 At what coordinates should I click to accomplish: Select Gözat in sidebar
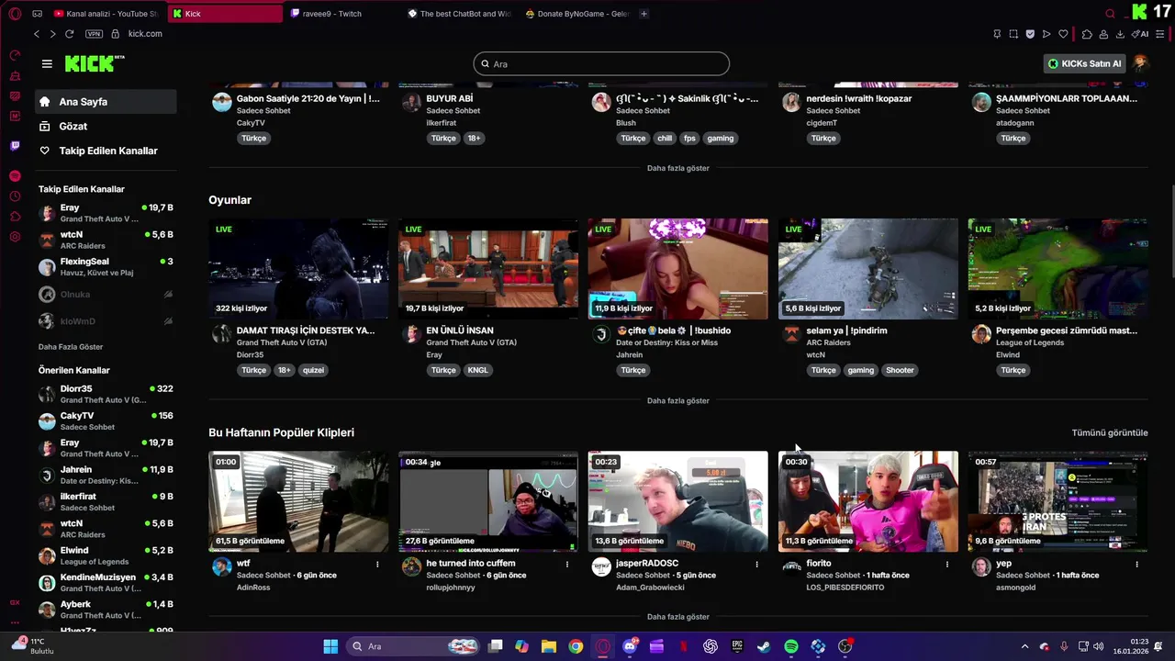point(106,126)
